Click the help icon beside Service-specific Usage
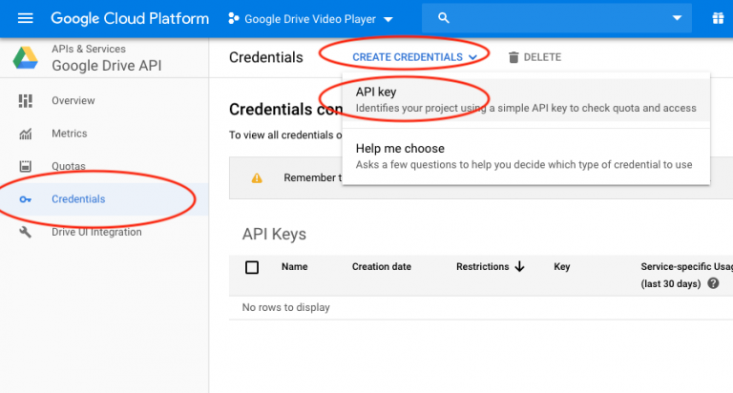The width and height of the screenshot is (733, 393). [x=713, y=284]
